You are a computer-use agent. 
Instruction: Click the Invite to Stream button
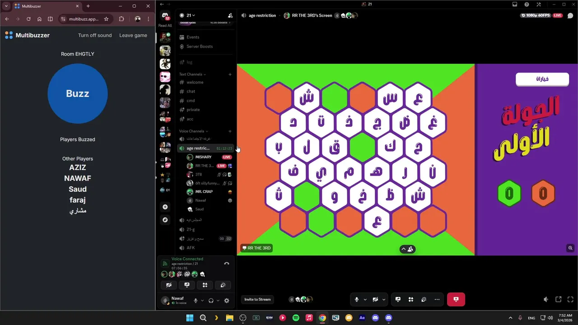257,299
